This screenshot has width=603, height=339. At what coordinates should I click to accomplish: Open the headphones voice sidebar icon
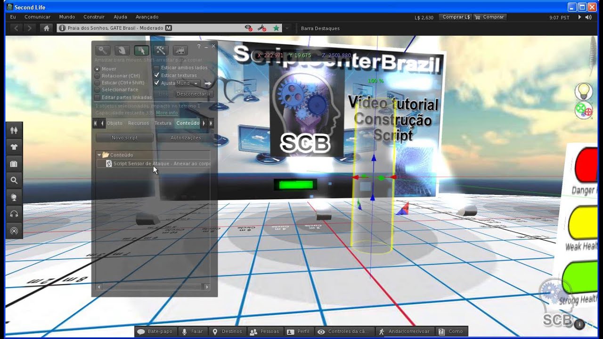(x=14, y=214)
